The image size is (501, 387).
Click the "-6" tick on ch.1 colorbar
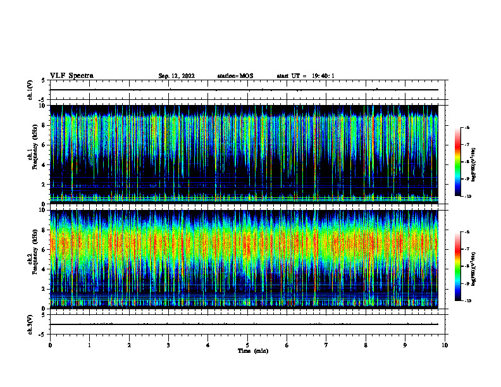pyautogui.click(x=467, y=127)
